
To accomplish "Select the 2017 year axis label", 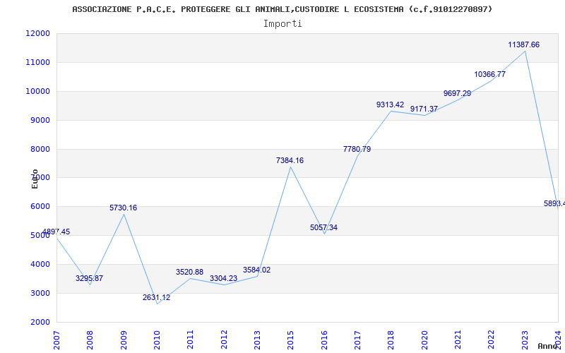I will pos(357,340).
